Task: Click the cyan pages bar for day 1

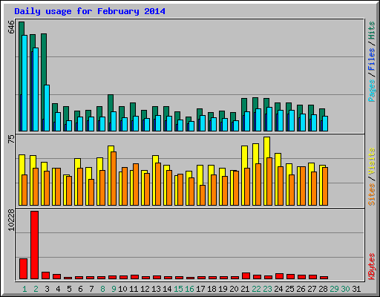Action: [x=24, y=83]
